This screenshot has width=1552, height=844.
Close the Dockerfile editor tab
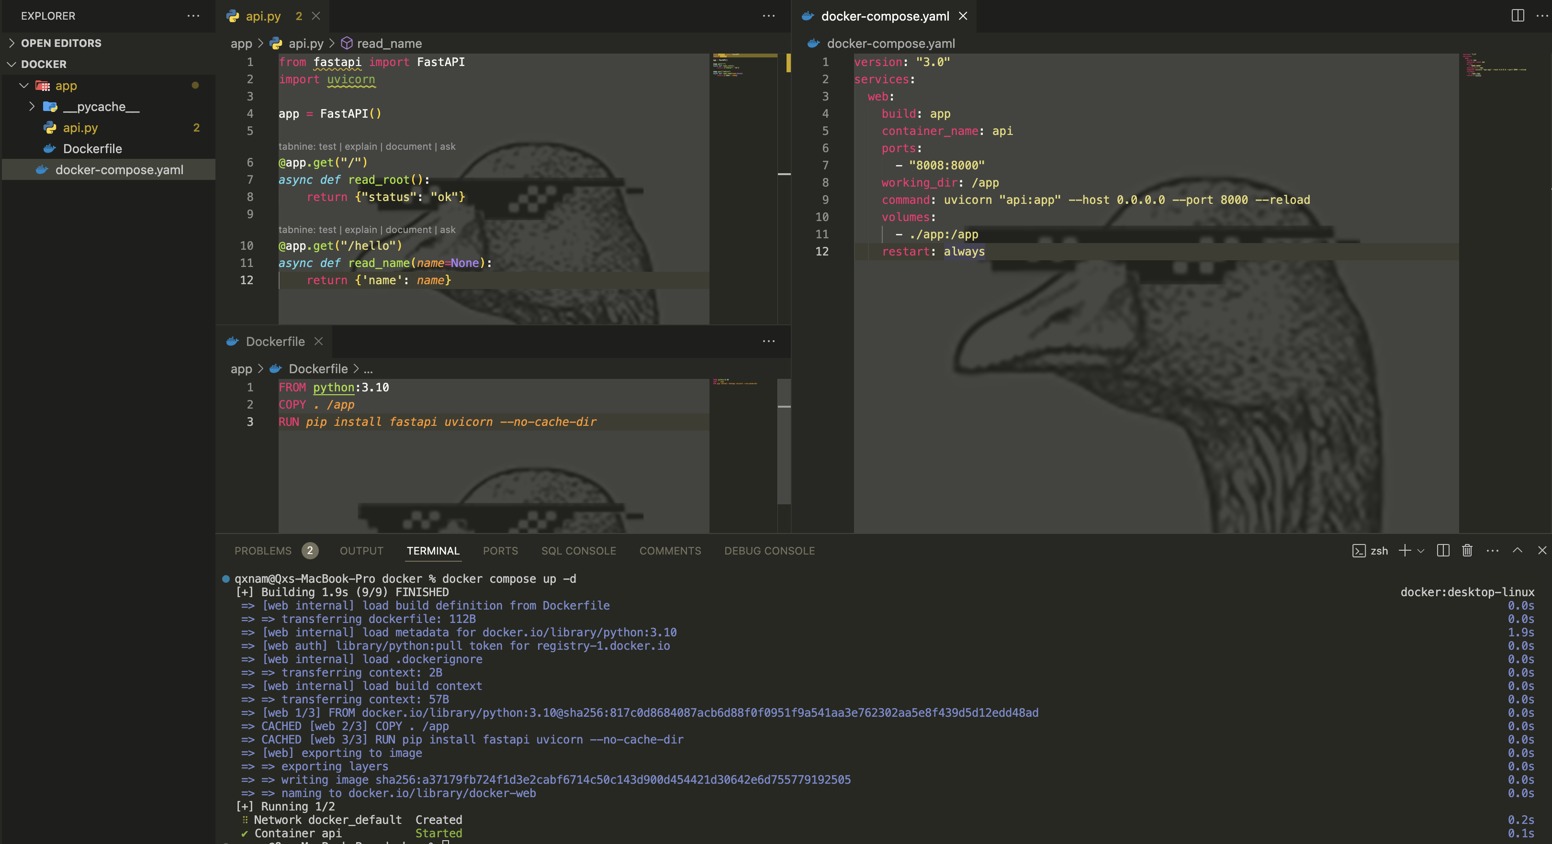coord(319,341)
